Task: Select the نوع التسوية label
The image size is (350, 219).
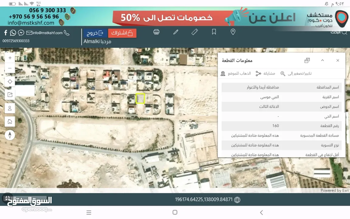Action: 330,145
